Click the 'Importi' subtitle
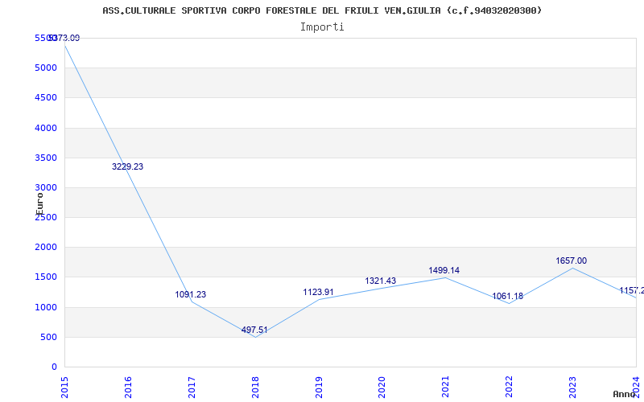The height and width of the screenshot is (402, 644). [322, 27]
